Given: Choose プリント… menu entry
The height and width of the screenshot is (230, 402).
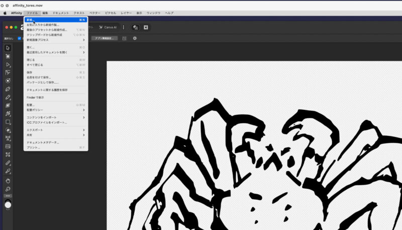Looking at the screenshot, I should point(56,147).
